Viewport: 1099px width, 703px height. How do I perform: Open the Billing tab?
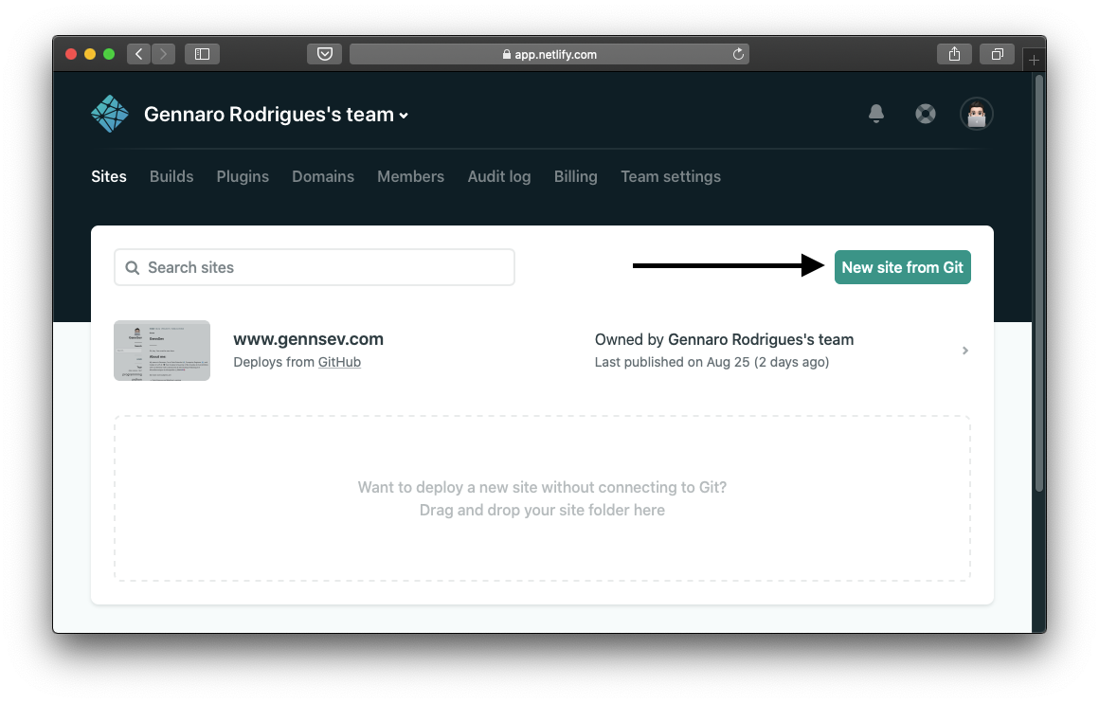(x=575, y=176)
